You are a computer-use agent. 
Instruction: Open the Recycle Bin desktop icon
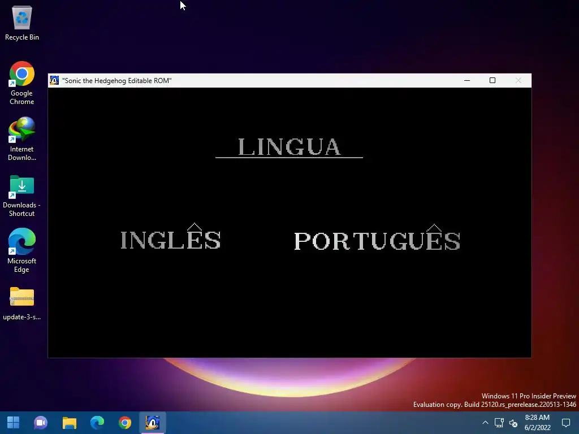click(x=22, y=23)
